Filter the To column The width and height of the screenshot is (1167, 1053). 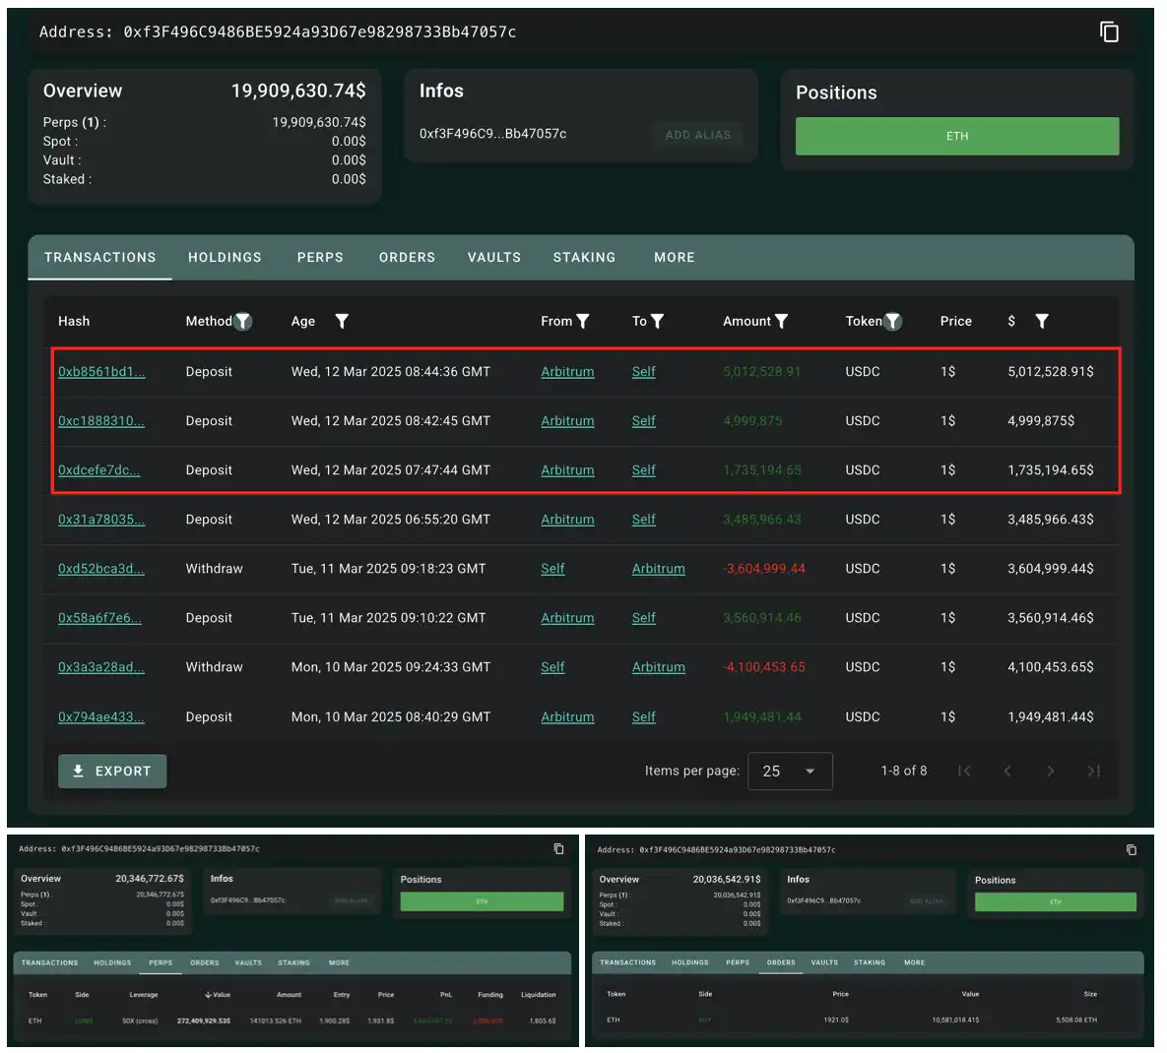pos(657,321)
